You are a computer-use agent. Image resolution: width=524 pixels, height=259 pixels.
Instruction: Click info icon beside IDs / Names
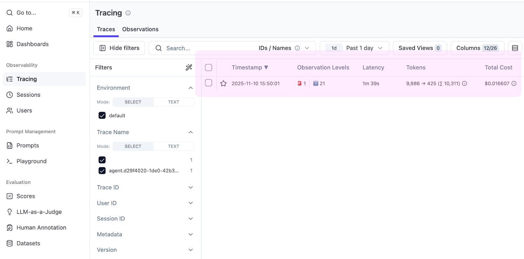[297, 48]
